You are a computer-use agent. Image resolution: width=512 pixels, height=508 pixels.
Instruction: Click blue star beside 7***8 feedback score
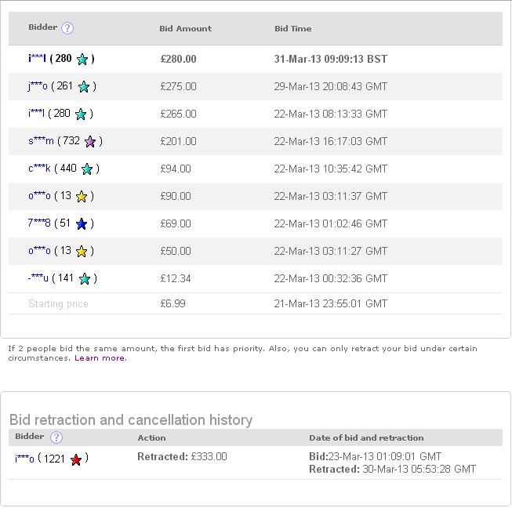82,224
